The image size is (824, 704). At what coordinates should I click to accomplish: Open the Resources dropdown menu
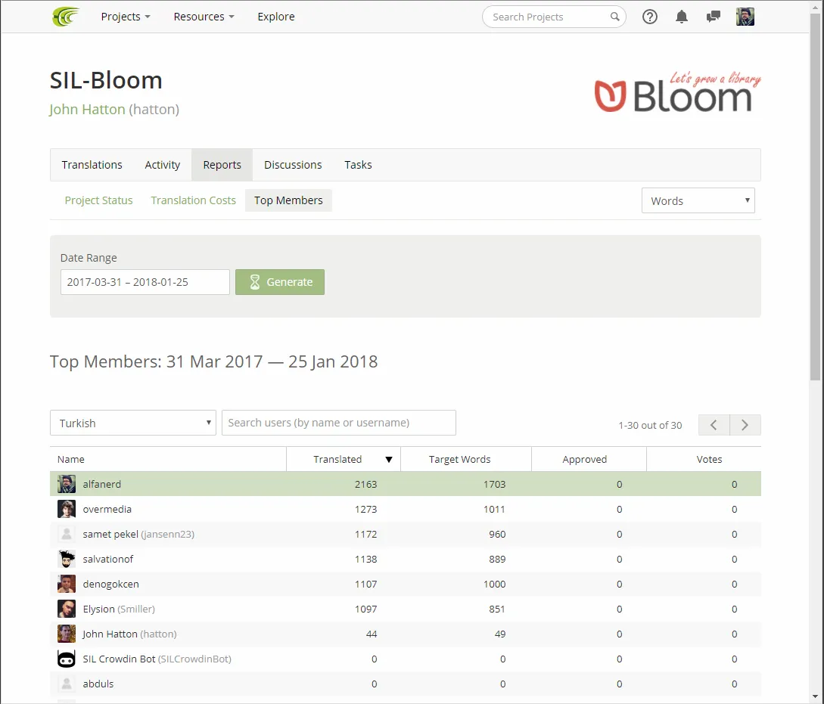pos(204,17)
